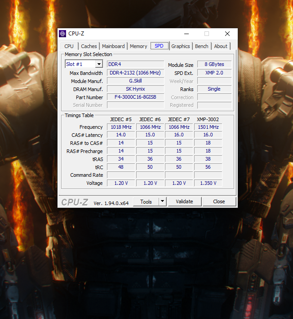Click the Ver. 1.94.0.x64 version text
Viewport: 293px width, 319px height.
(111, 203)
